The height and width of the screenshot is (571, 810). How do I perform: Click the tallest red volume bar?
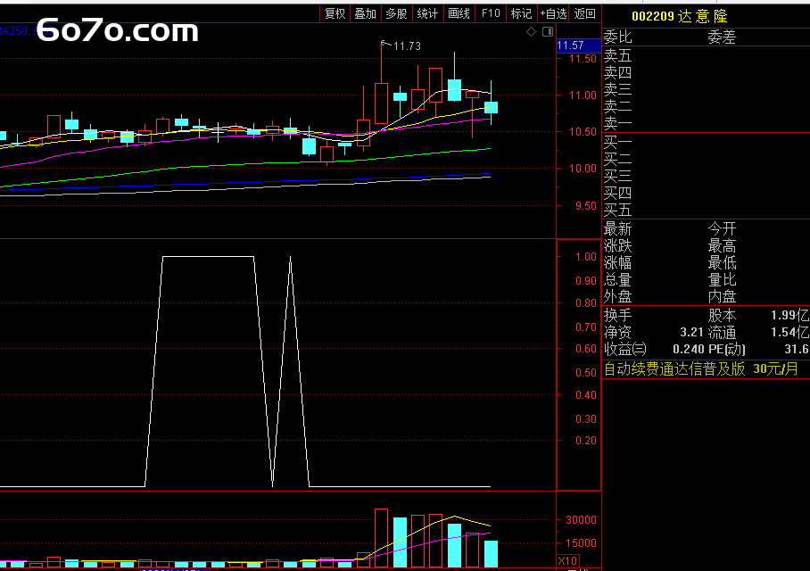381,538
